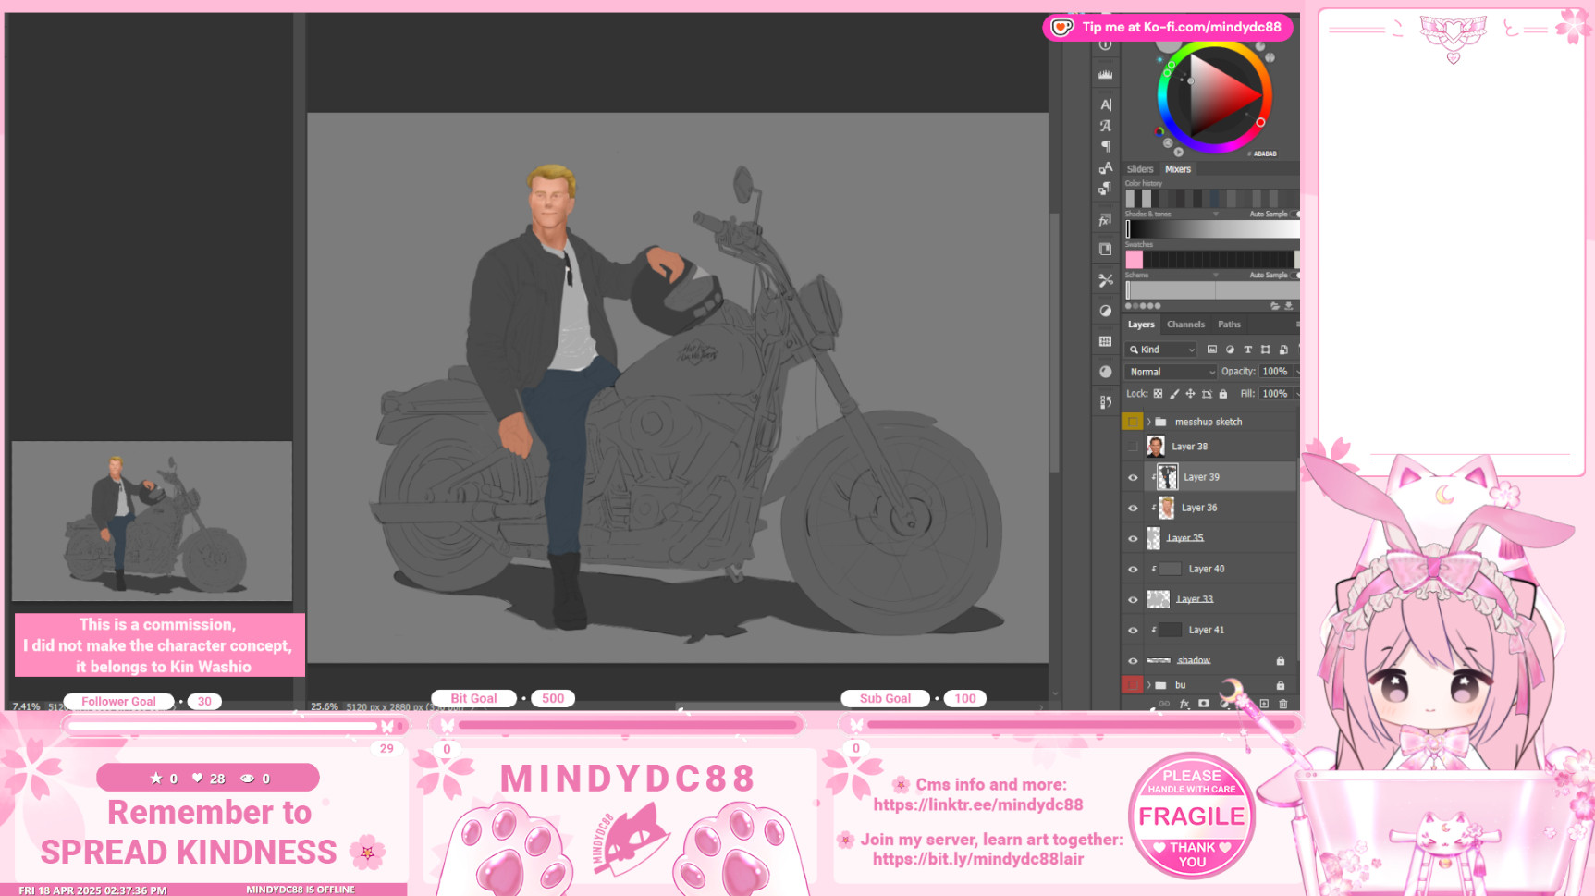
Task: Click the Fill 100% field
Action: [1275, 394]
